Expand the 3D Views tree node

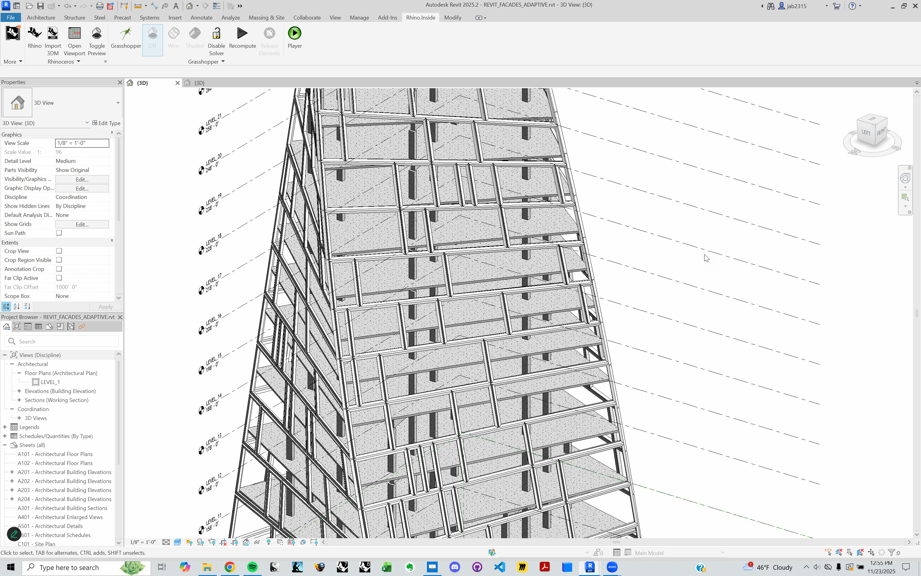pos(19,418)
